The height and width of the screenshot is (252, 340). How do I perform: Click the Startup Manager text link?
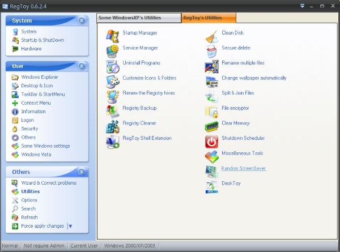point(140,33)
